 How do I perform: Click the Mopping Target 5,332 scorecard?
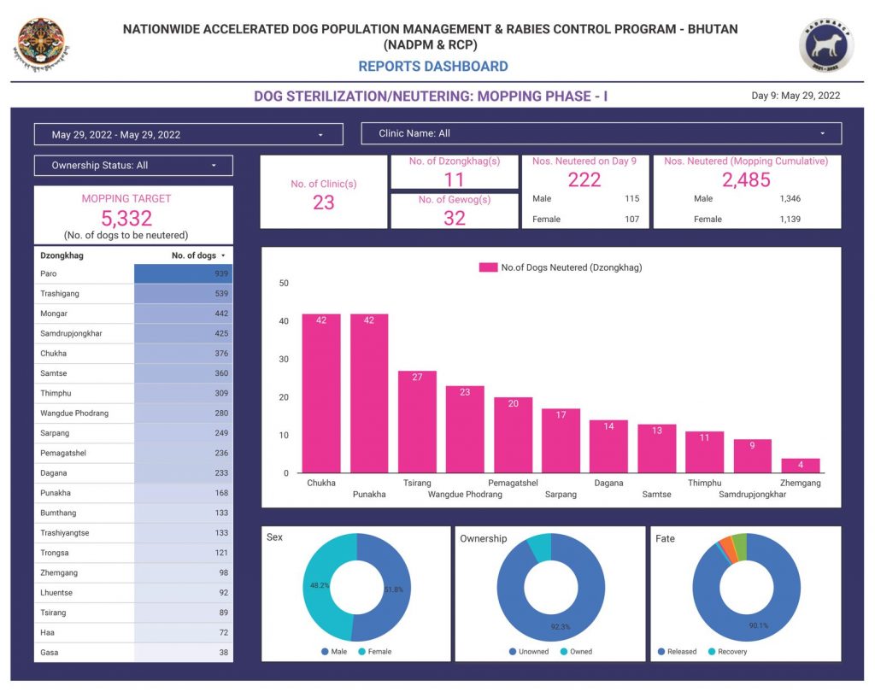(x=133, y=214)
